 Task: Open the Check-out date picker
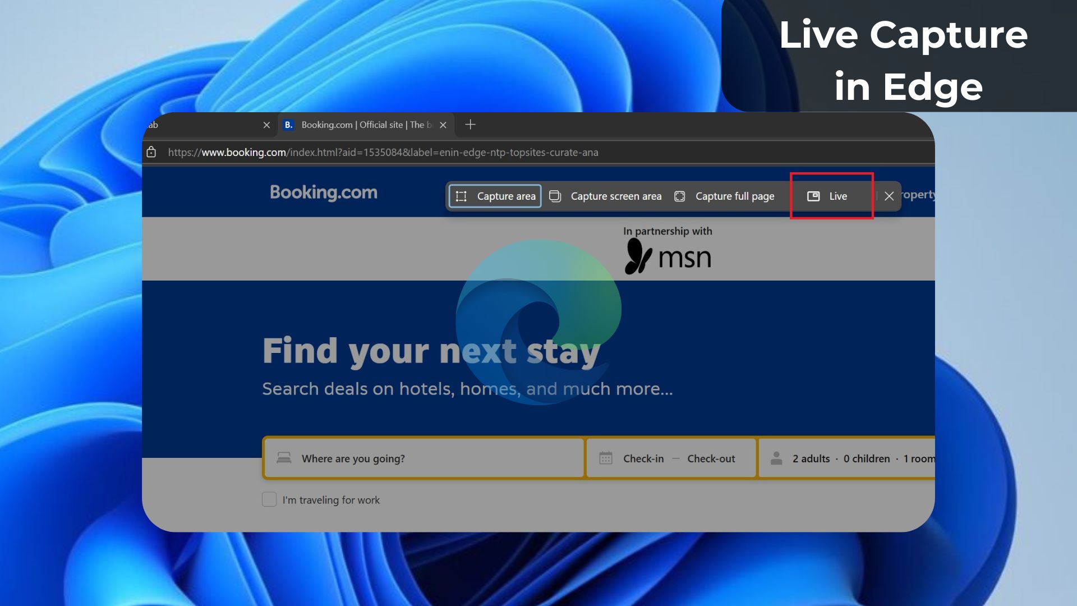[x=711, y=458]
